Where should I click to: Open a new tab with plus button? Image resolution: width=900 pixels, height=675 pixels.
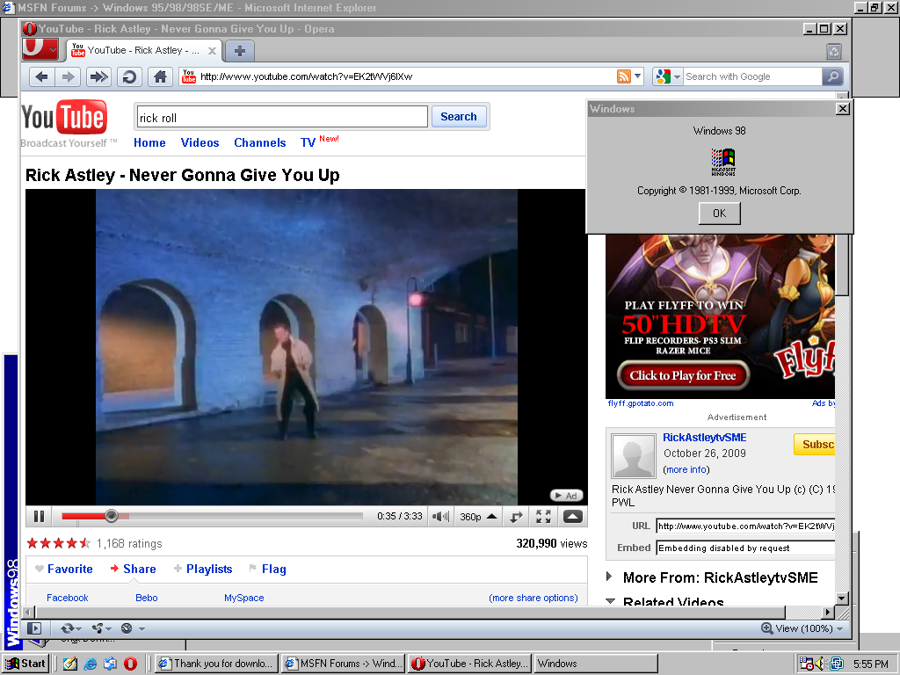(240, 51)
